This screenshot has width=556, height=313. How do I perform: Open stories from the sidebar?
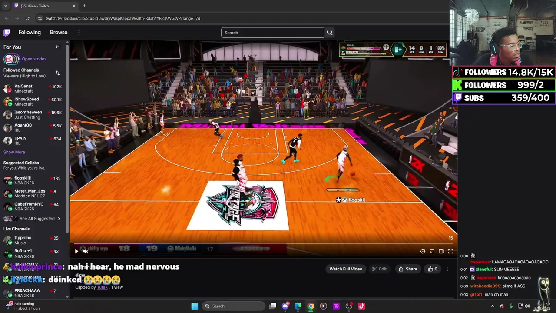pyautogui.click(x=34, y=59)
